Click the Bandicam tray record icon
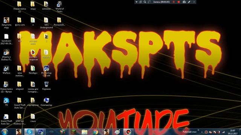 pyautogui.click(x=206, y=132)
